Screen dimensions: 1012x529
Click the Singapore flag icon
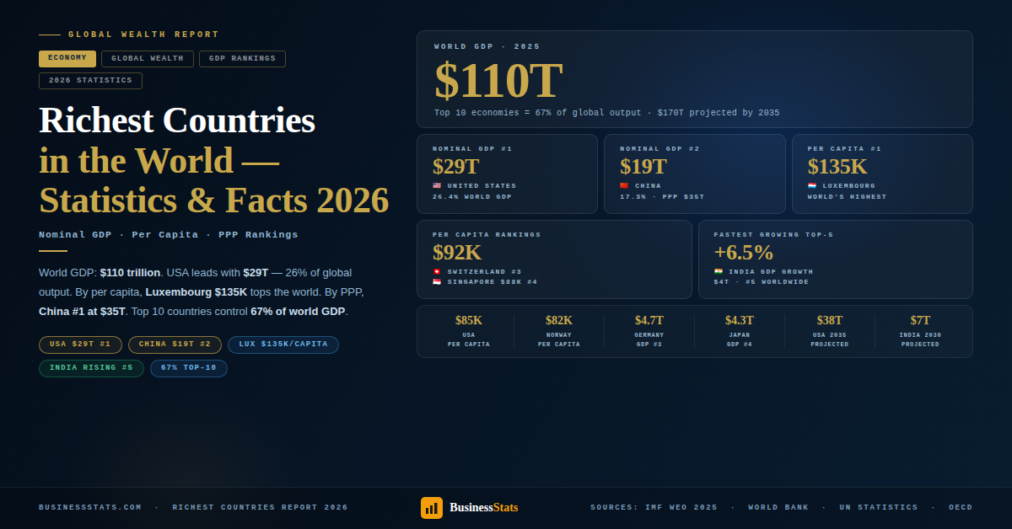tap(437, 281)
